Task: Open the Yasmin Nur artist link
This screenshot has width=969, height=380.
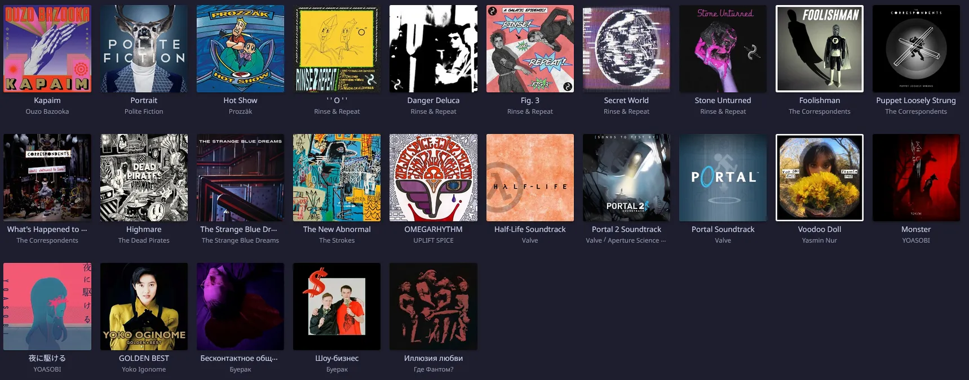Action: pyautogui.click(x=820, y=240)
